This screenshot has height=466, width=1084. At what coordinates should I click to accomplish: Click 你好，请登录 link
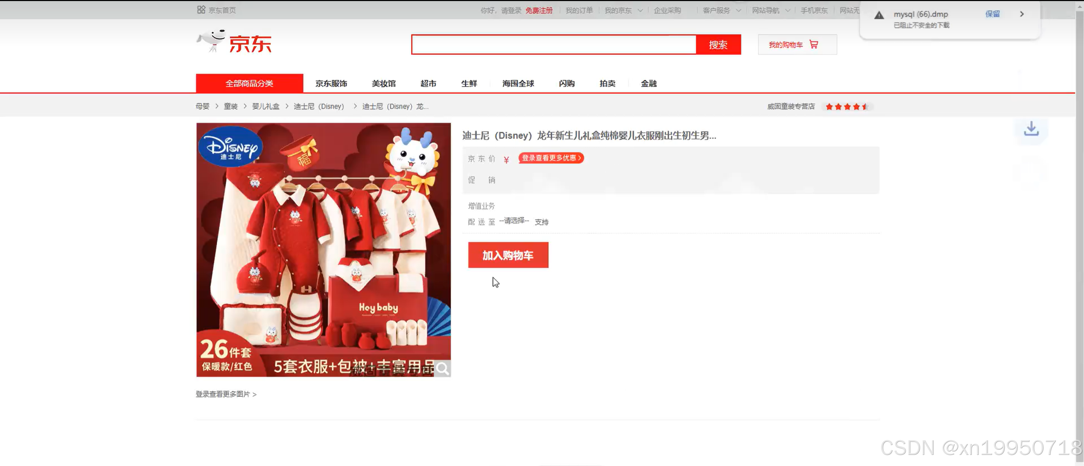click(501, 10)
